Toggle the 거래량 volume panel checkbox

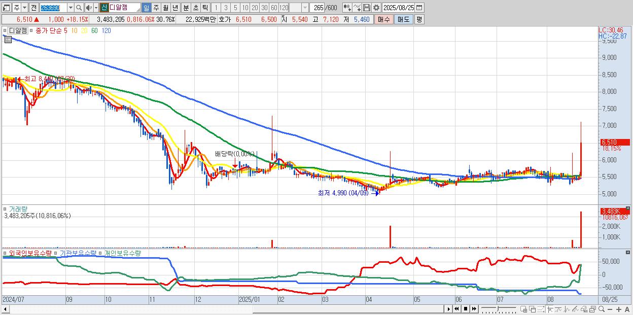click(x=6, y=208)
